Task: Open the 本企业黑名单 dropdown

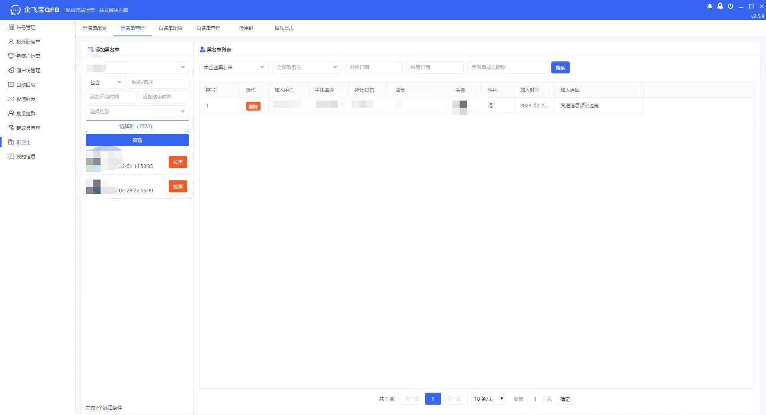Action: click(x=234, y=67)
